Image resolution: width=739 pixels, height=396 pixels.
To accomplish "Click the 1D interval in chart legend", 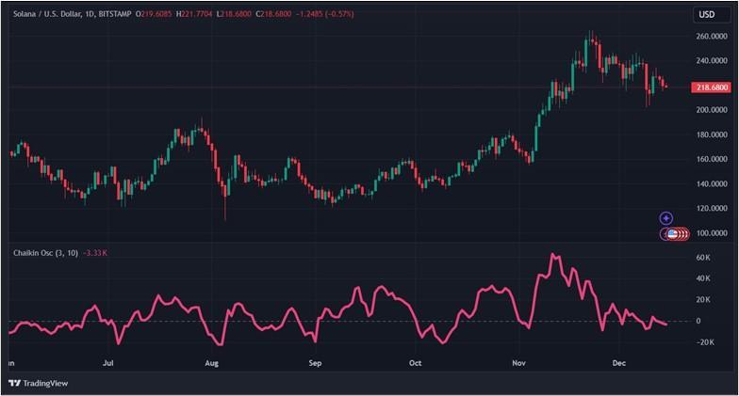I will (x=90, y=14).
